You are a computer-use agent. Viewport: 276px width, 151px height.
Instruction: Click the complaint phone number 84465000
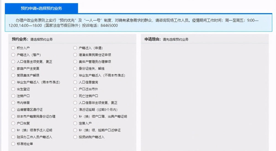(x=109, y=25)
